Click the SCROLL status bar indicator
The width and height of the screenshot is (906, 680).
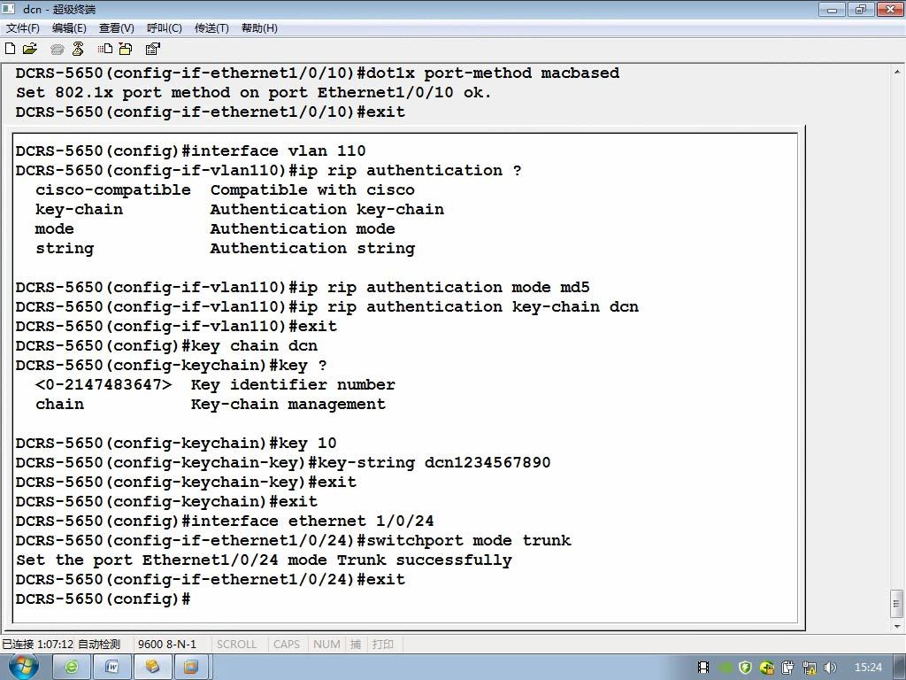coord(236,645)
